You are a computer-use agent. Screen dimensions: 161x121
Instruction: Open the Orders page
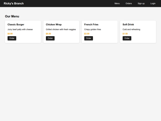(x=129, y=4)
